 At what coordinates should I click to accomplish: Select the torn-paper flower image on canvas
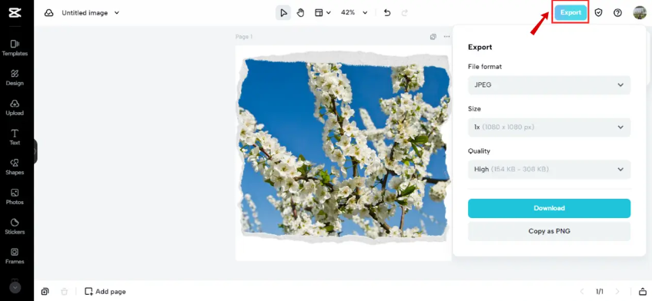(x=343, y=148)
